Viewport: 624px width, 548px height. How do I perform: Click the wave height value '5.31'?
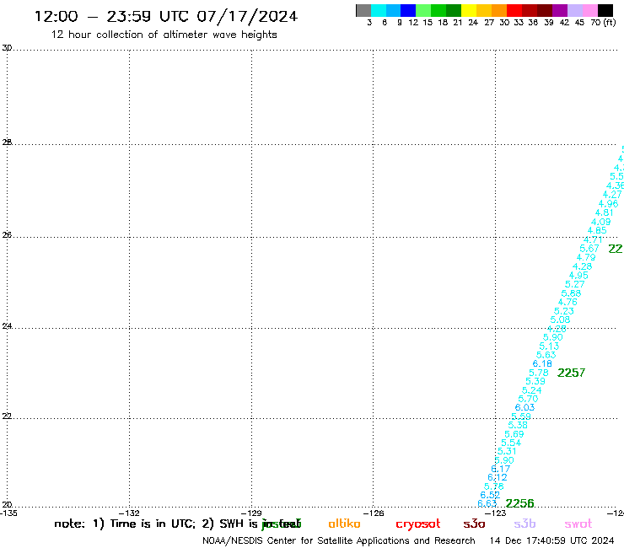507,451
